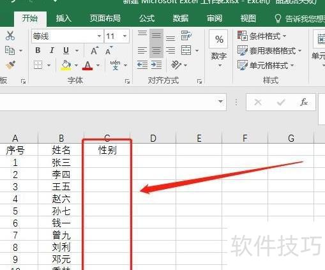This screenshot has height=270, width=325.
Task: Toggle Underline formatting
Action: click(66, 50)
